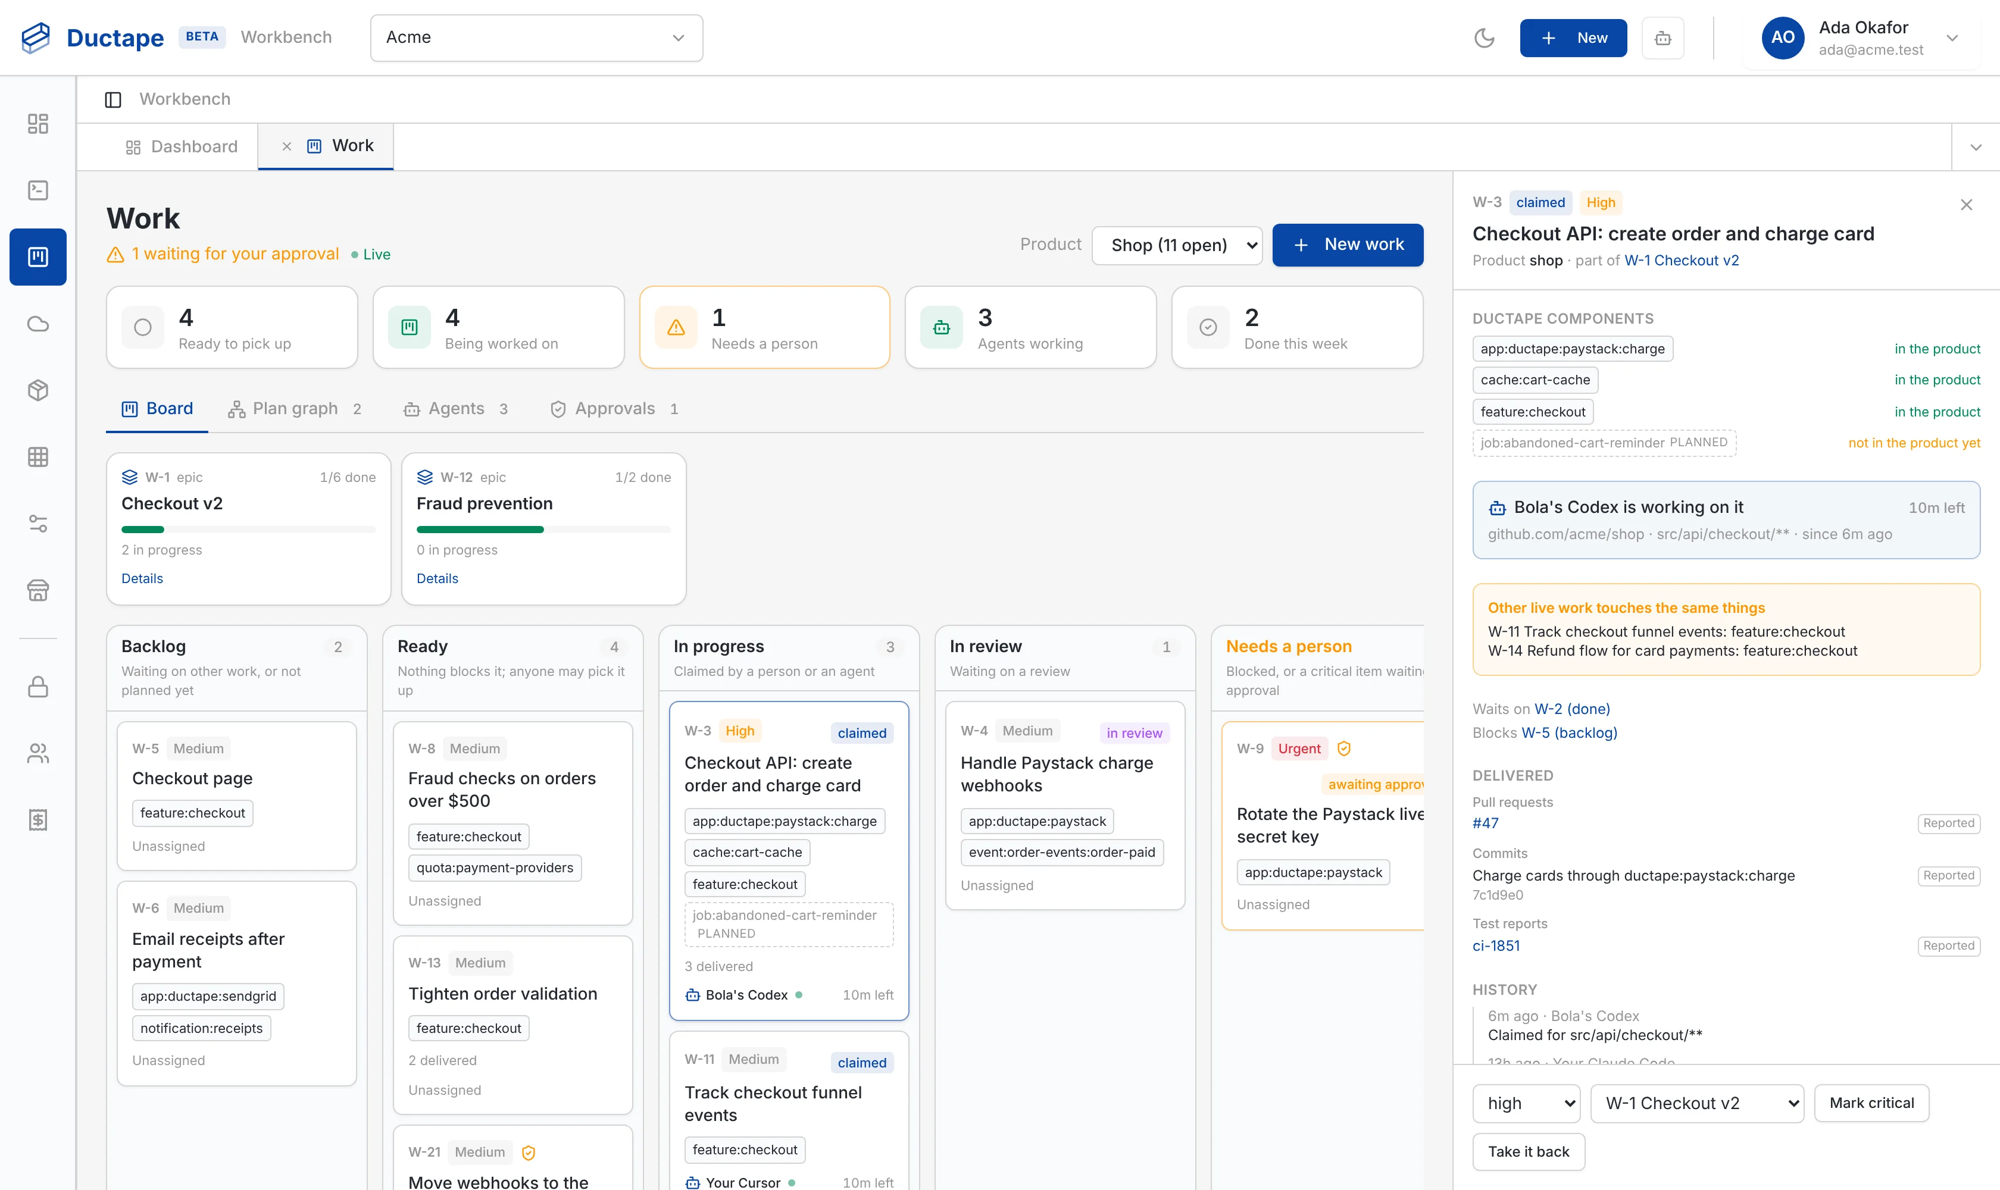Click the app:ductape:paystack:charge component tag in panel
Screen dimensions: 2000x1190
(x=1573, y=349)
